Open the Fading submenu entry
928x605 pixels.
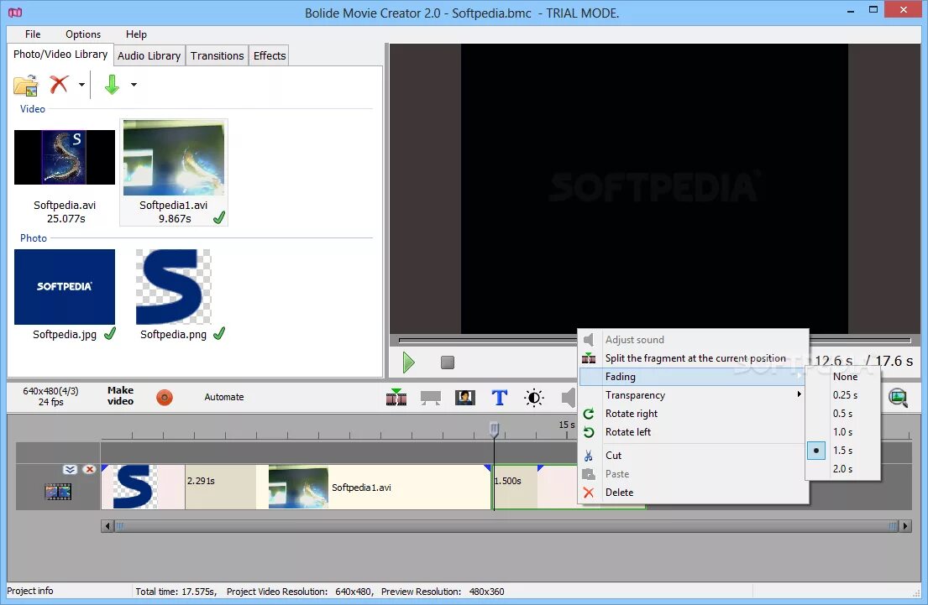coord(693,377)
